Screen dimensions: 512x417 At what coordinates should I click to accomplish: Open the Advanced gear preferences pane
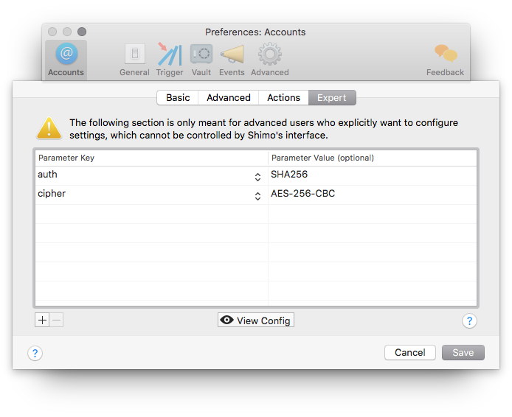pyautogui.click(x=269, y=59)
